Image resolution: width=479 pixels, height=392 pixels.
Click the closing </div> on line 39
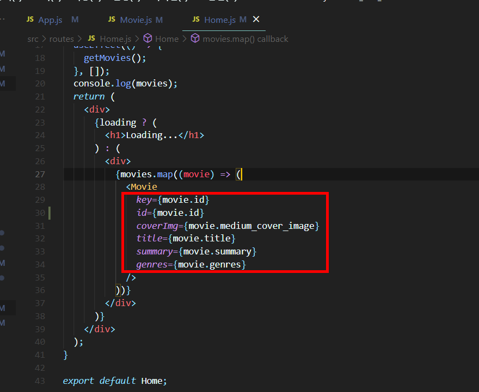100,329
